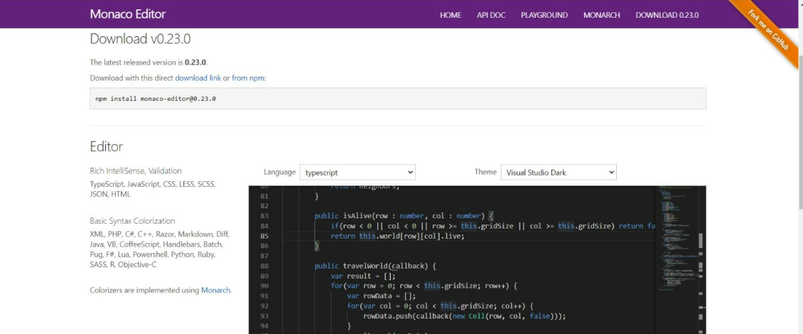Image resolution: width=803 pixels, height=334 pixels.
Task: Open the Theme dropdown showing Visual Studio Dark
Action: point(559,172)
